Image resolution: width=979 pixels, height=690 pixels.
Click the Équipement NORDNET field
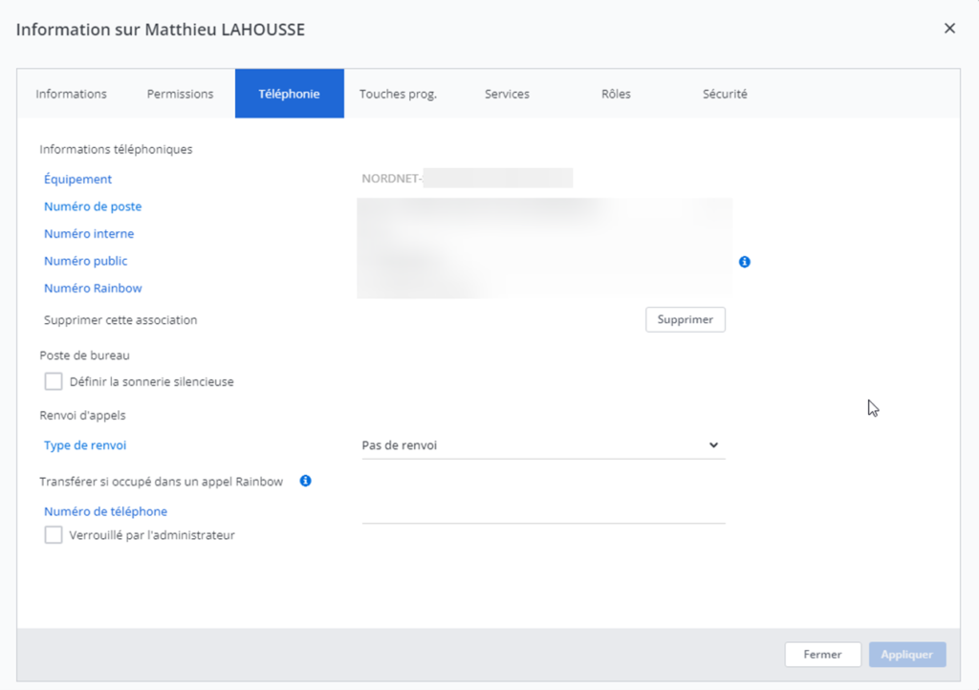pyautogui.click(x=467, y=179)
